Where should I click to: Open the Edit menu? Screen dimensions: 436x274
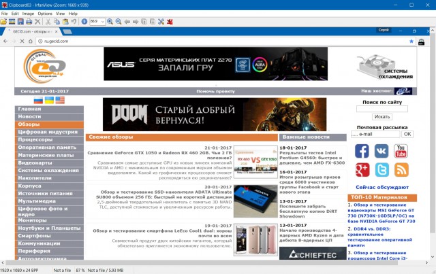[x=15, y=14]
